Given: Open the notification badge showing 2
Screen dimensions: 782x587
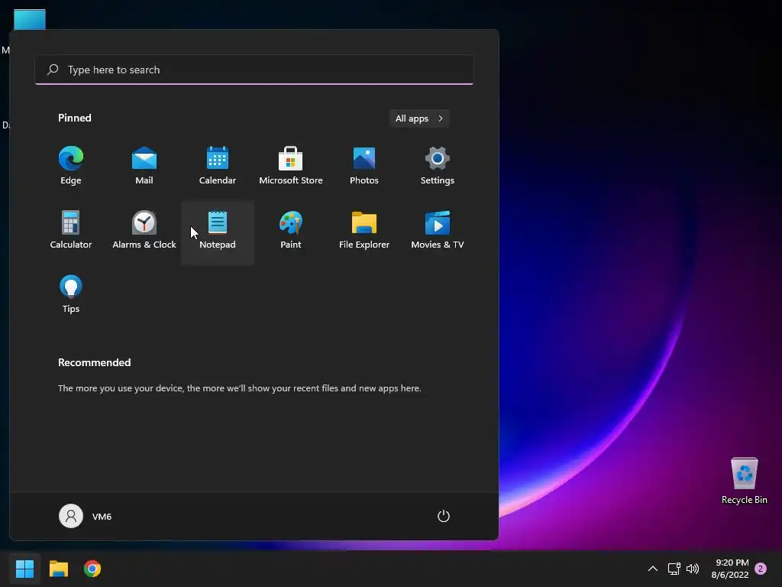Looking at the screenshot, I should (x=761, y=569).
